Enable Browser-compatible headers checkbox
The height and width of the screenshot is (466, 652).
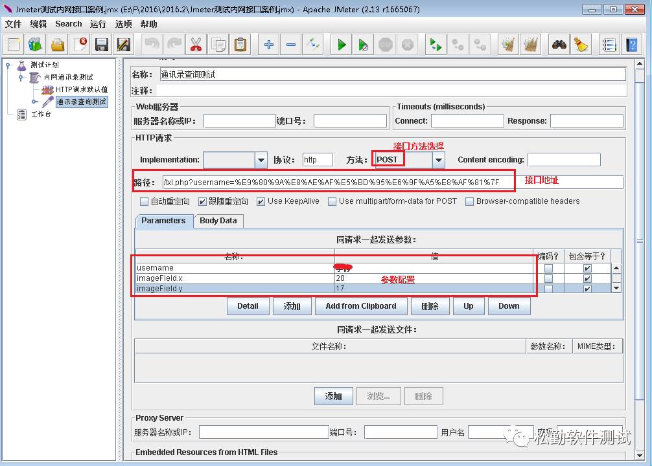(x=469, y=201)
